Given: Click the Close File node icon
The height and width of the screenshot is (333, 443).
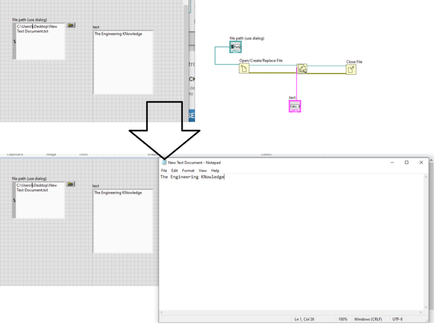Looking at the screenshot, I should point(351,69).
